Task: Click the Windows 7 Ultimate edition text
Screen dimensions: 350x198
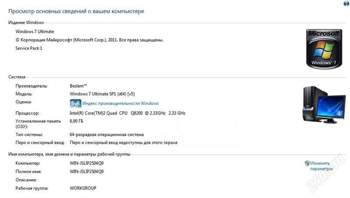Action: 35,32
